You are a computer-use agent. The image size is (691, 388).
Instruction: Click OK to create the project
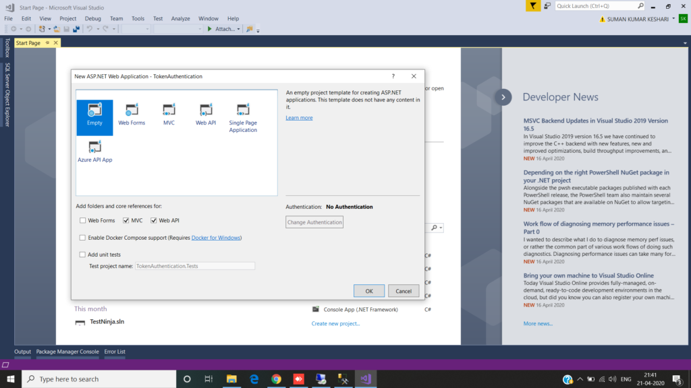pyautogui.click(x=369, y=291)
